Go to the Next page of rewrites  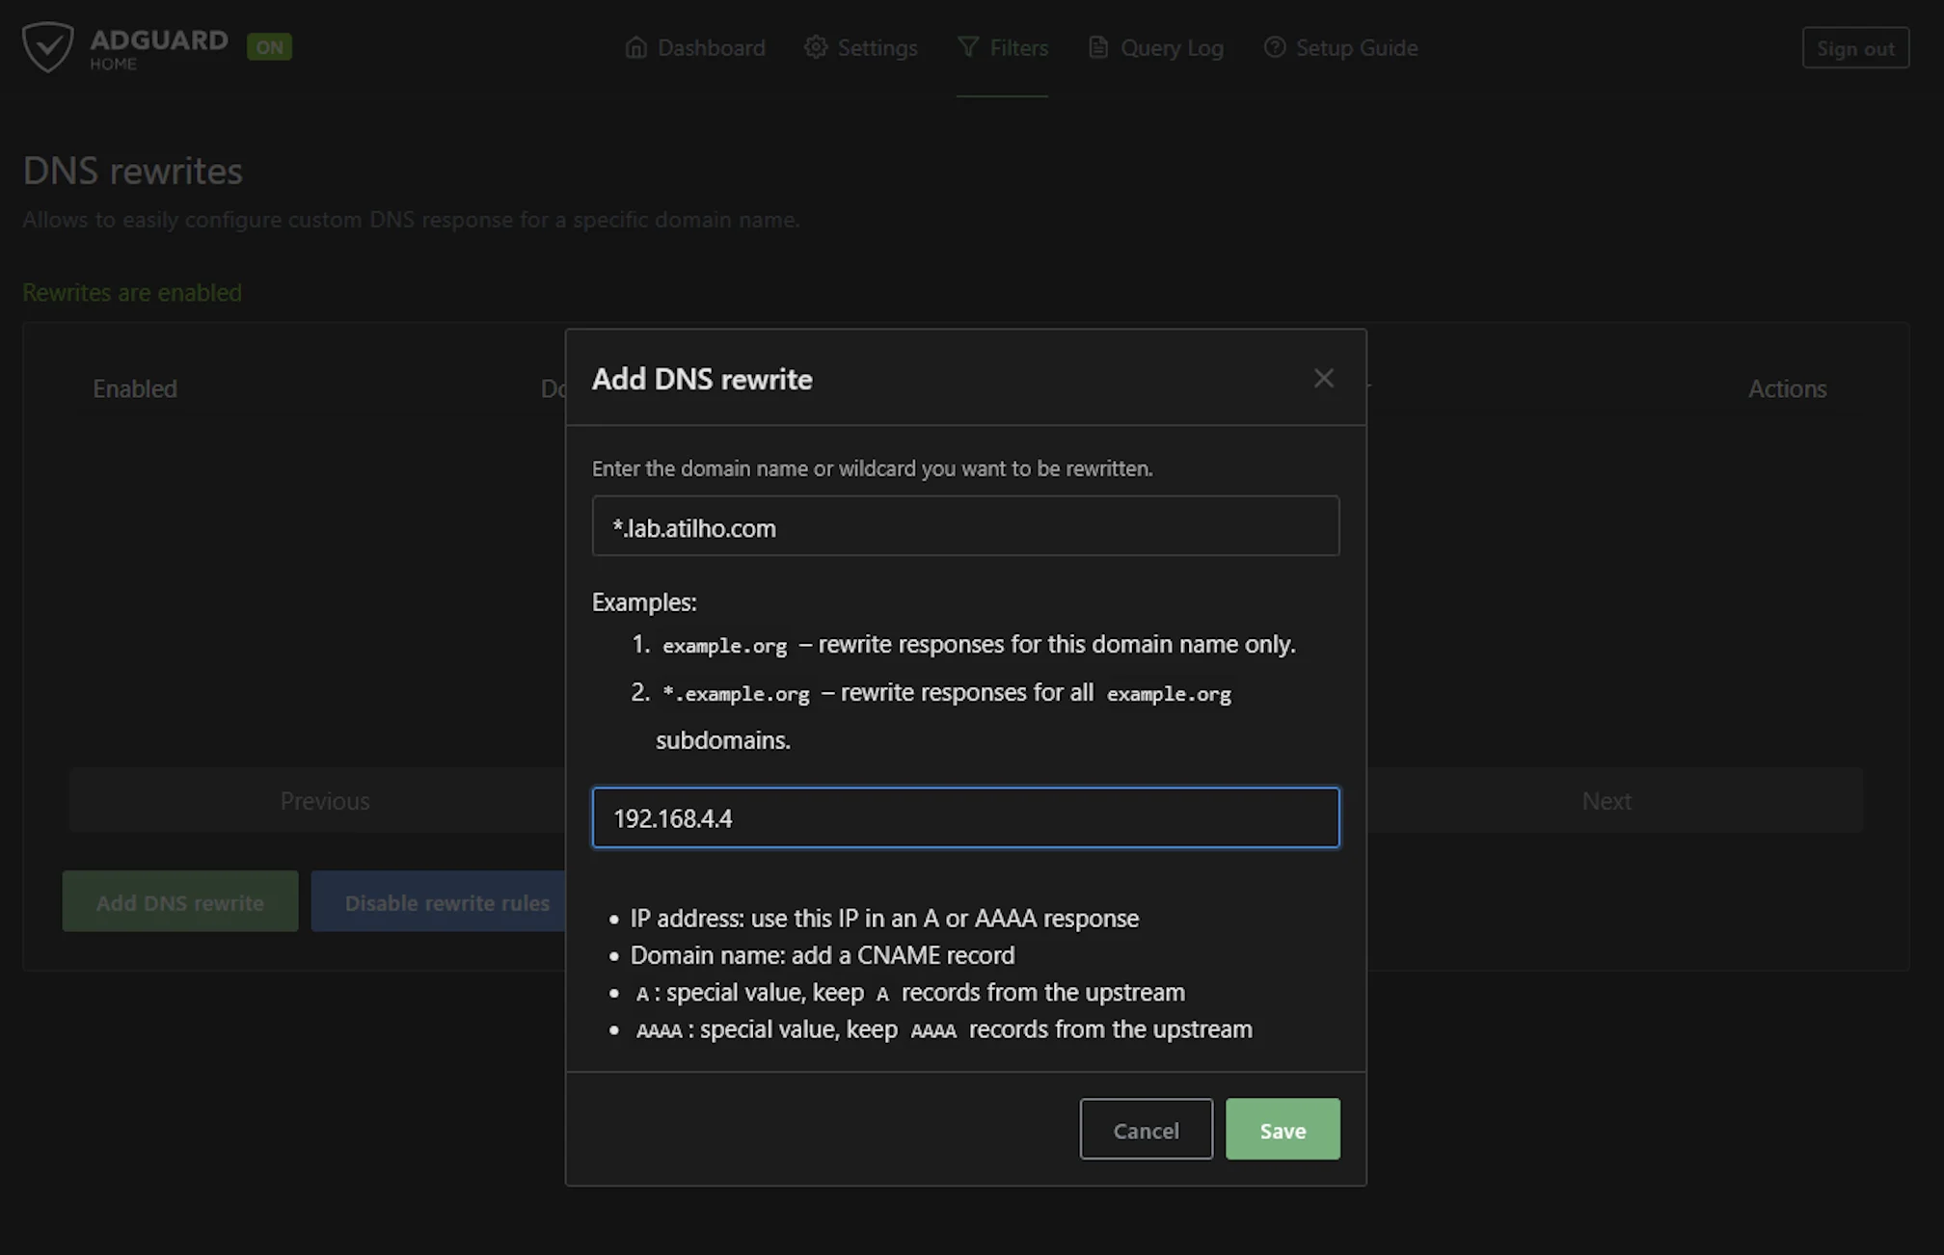click(1606, 800)
